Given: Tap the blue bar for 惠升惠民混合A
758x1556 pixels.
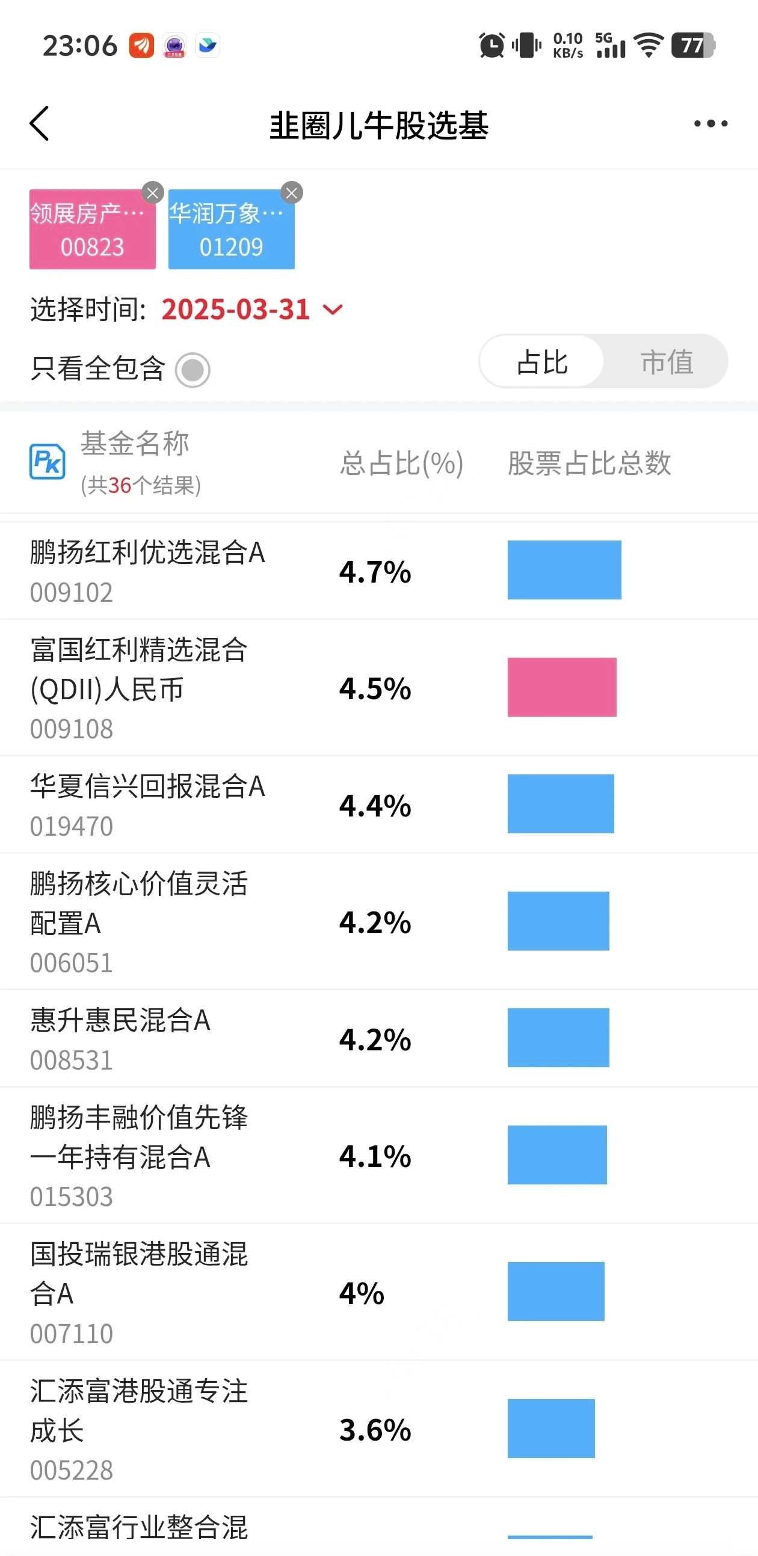Looking at the screenshot, I should (x=558, y=1037).
